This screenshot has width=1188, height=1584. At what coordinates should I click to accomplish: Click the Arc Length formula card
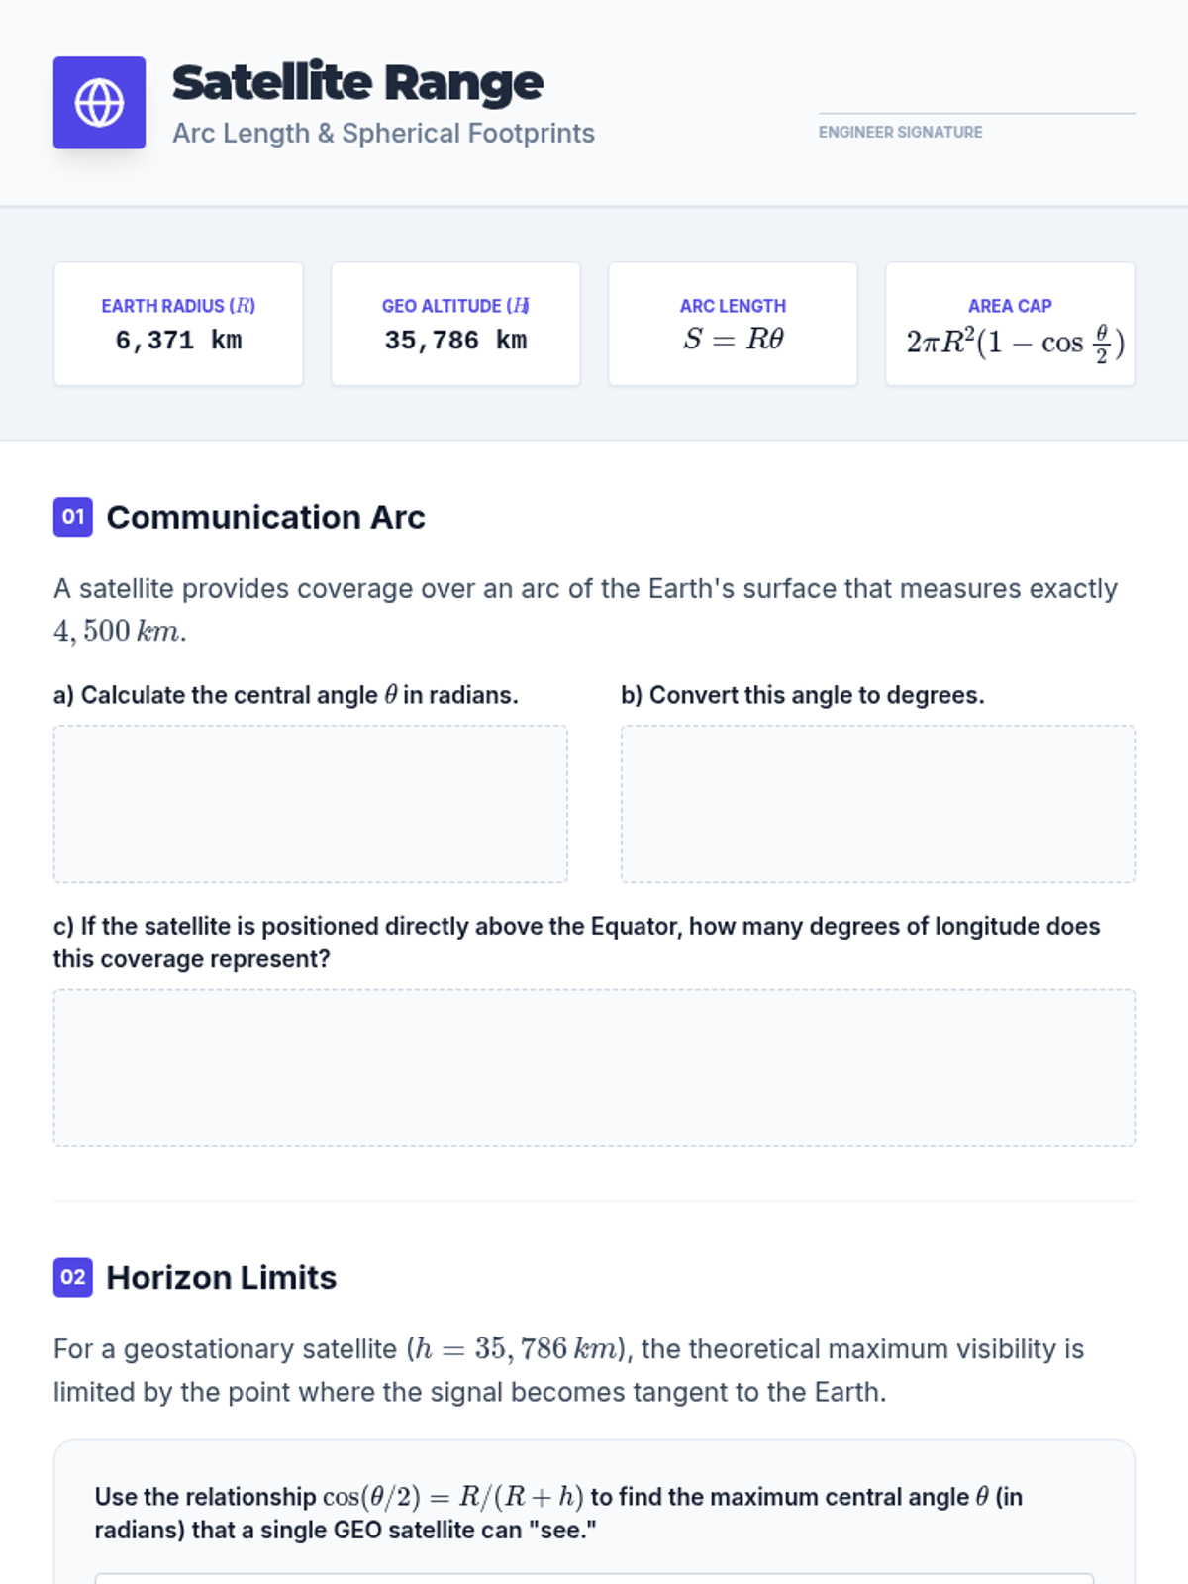click(733, 324)
